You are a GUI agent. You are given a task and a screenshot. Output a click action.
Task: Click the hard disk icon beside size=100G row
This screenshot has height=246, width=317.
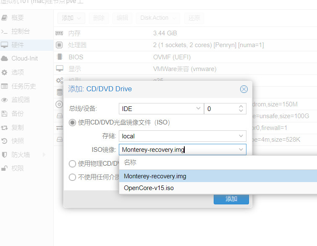[x=60, y=116]
